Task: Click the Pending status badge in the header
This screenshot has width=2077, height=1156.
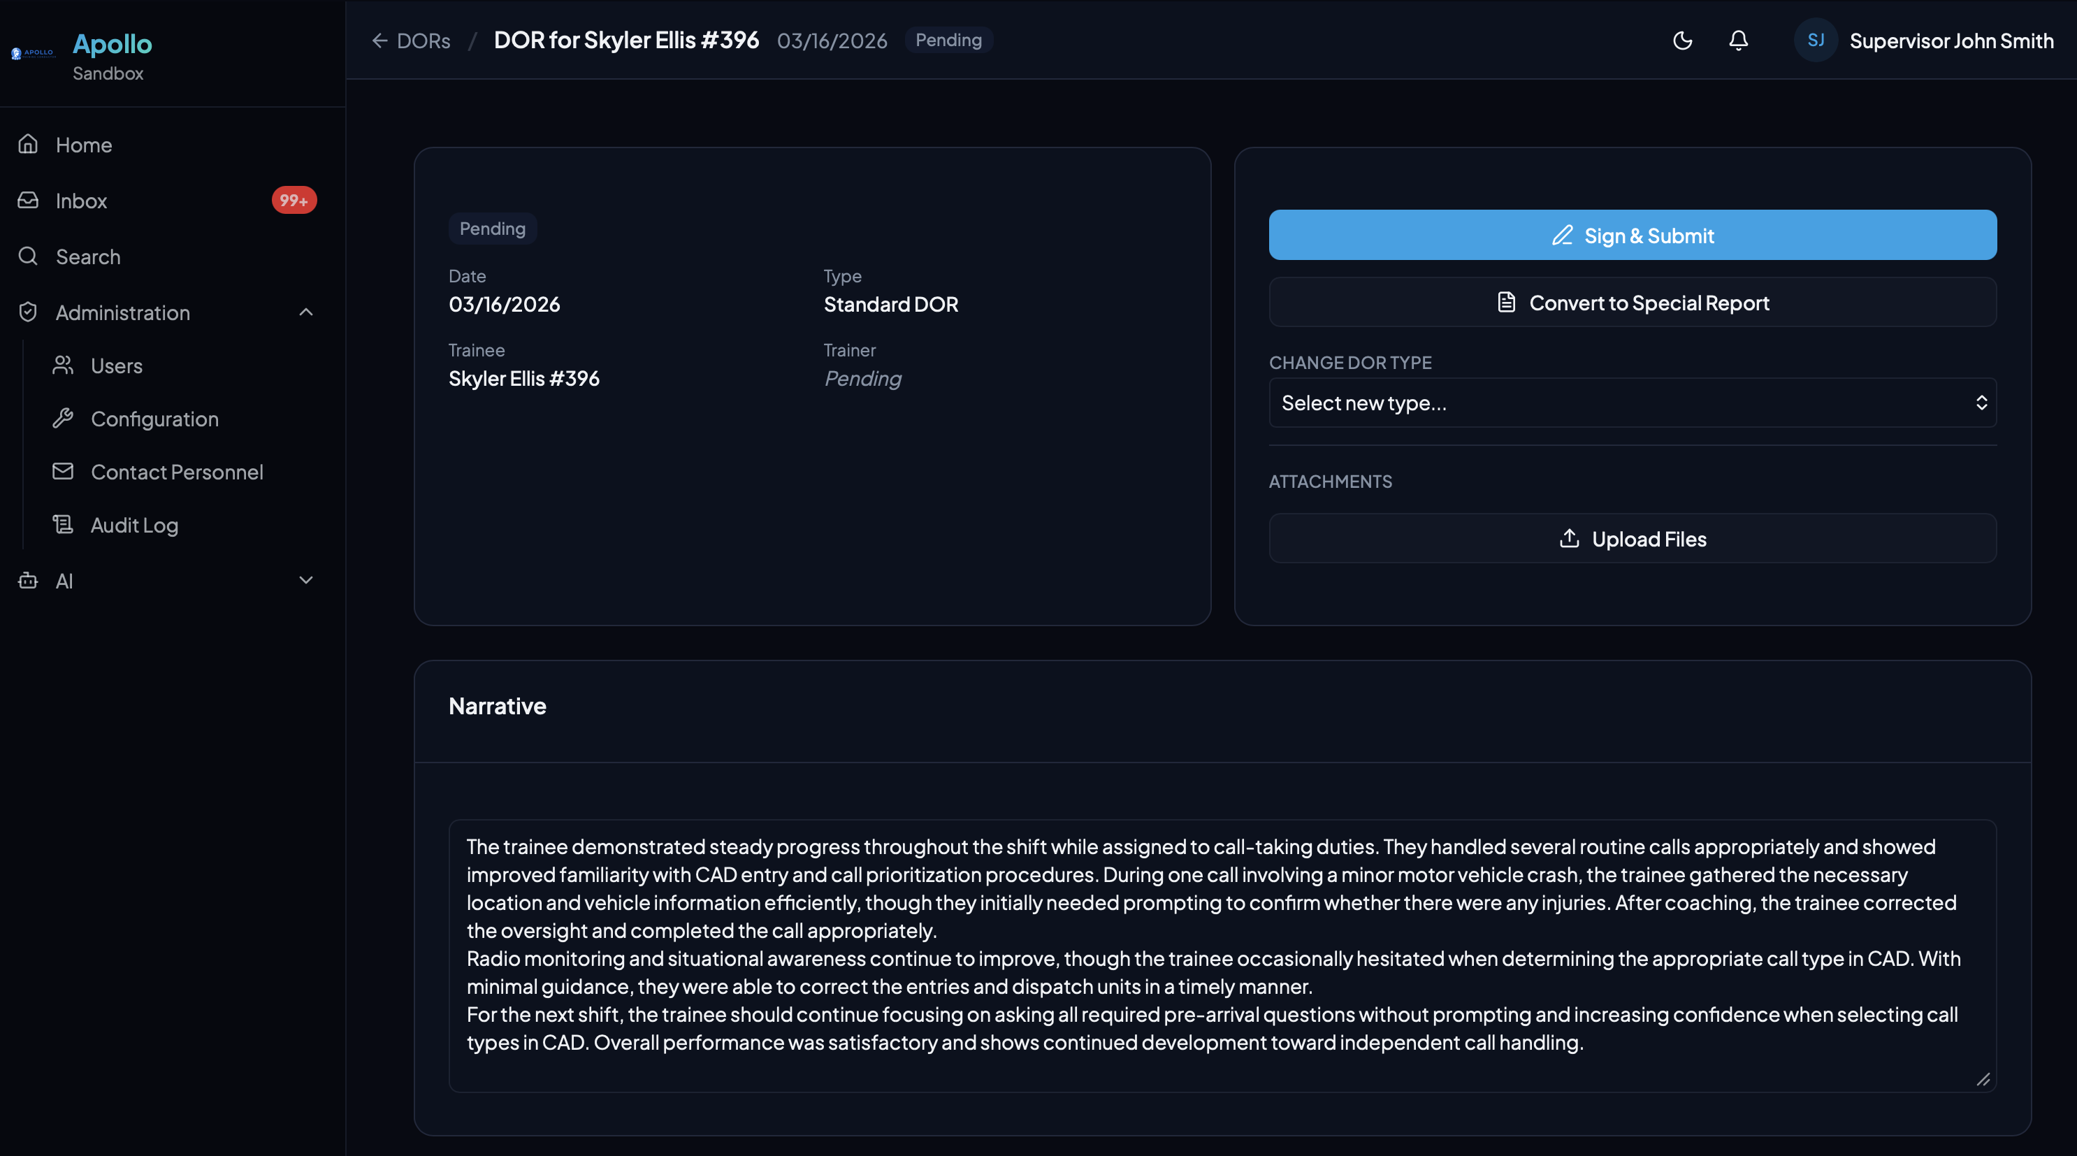Action: click(x=948, y=40)
